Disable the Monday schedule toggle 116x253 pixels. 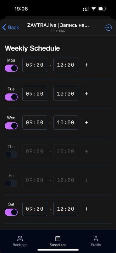tap(11, 68)
